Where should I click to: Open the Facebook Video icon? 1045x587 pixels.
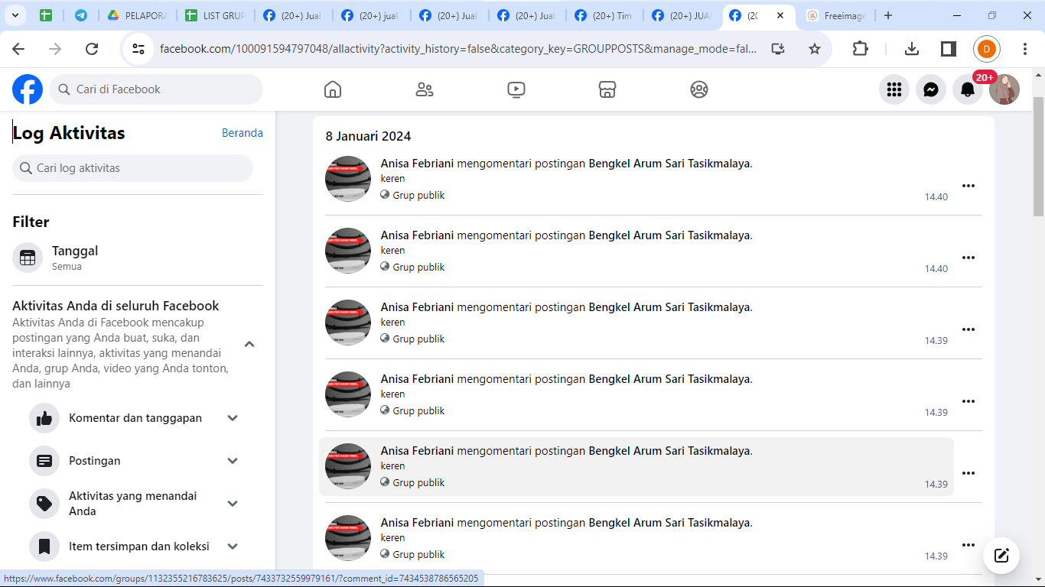click(516, 89)
